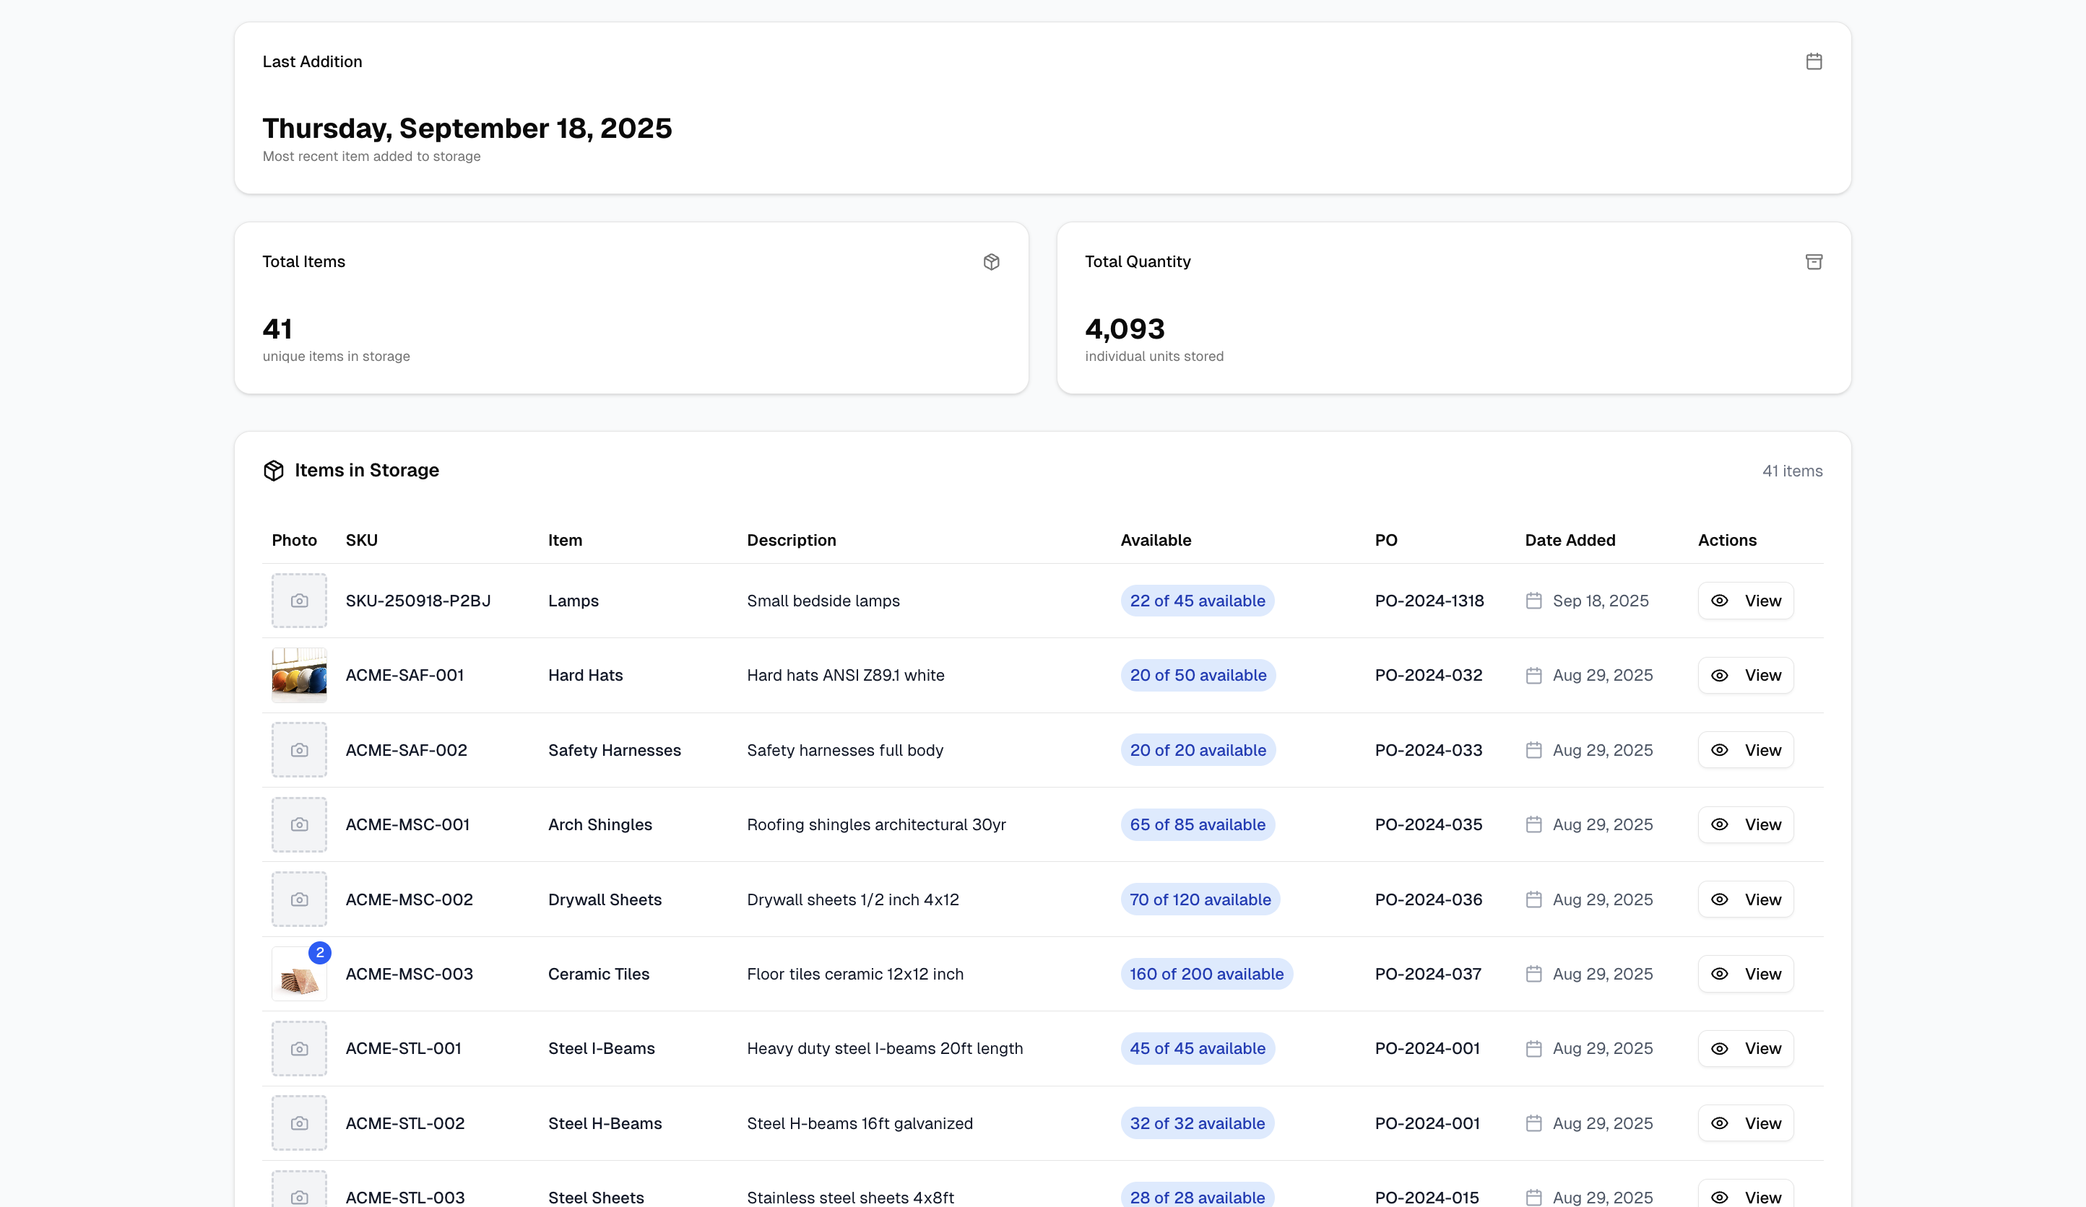Select the availability badge for Arch Shingles
The height and width of the screenshot is (1207, 2086).
coord(1197,824)
